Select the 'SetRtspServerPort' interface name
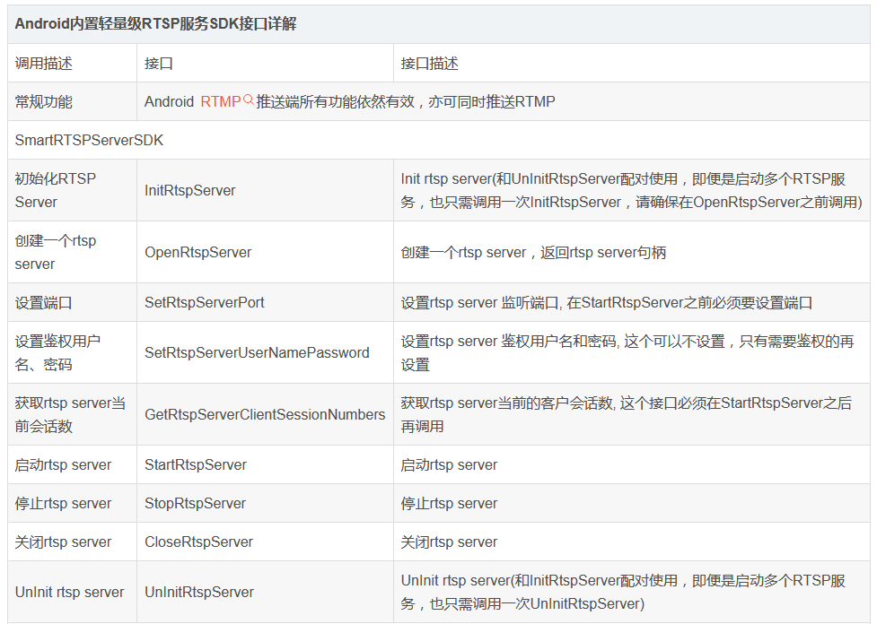The image size is (877, 624). 204,303
